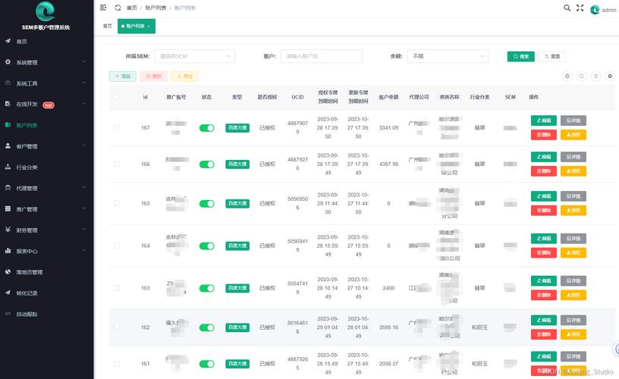Screen dimensions: 619x379
Task: Open 行业分类 in the sidebar menu
Action: (x=27, y=168)
